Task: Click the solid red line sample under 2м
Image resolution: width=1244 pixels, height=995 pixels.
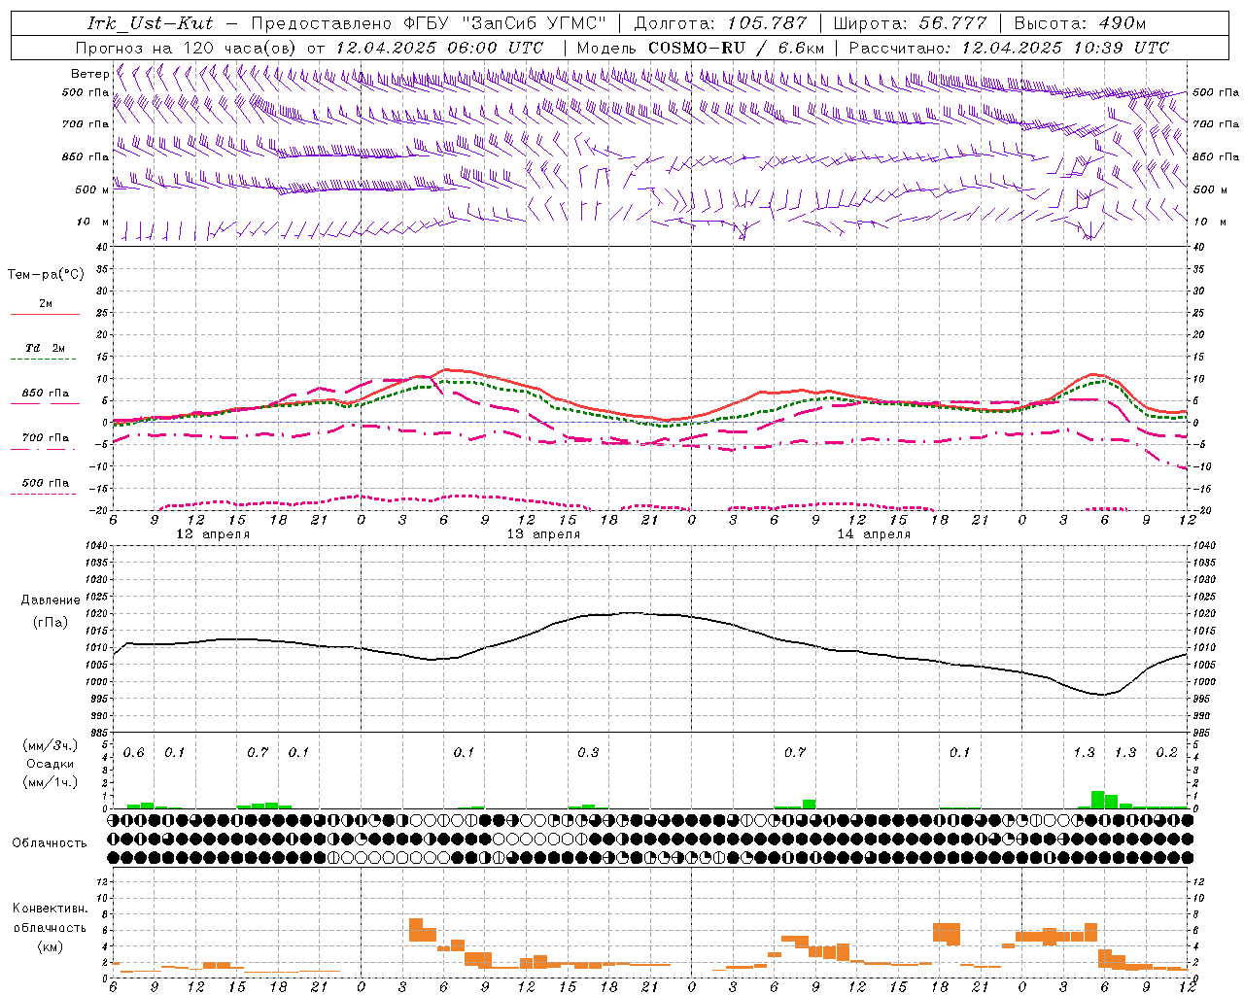Action: [x=45, y=315]
